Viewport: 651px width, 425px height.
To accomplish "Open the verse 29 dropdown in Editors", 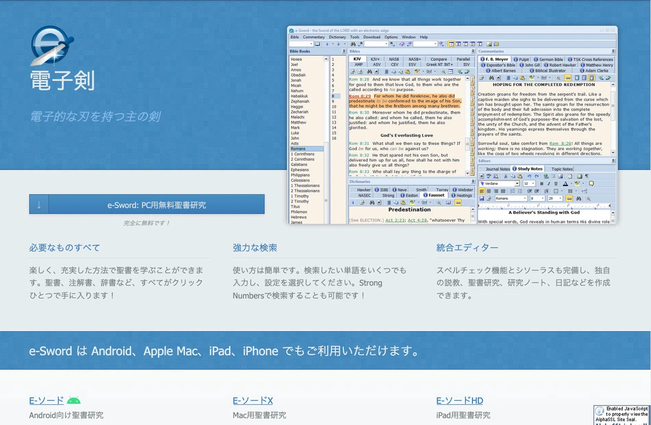I will pyautogui.click(x=555, y=198).
